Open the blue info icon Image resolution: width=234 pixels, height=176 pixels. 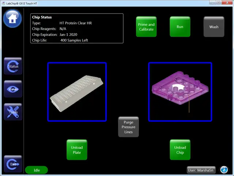[x=224, y=170]
